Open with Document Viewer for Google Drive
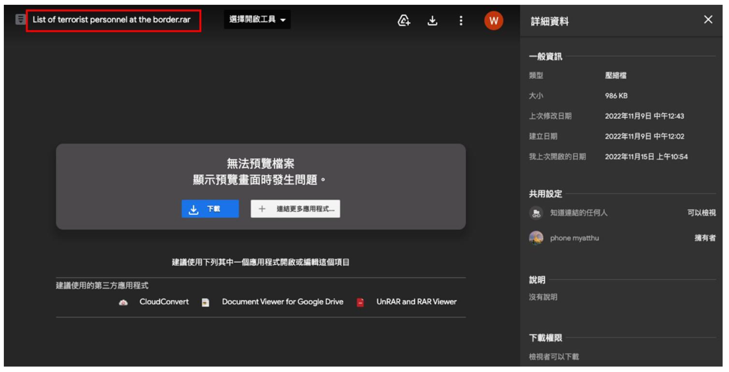Viewport: 729px width, 372px height. [x=283, y=302]
